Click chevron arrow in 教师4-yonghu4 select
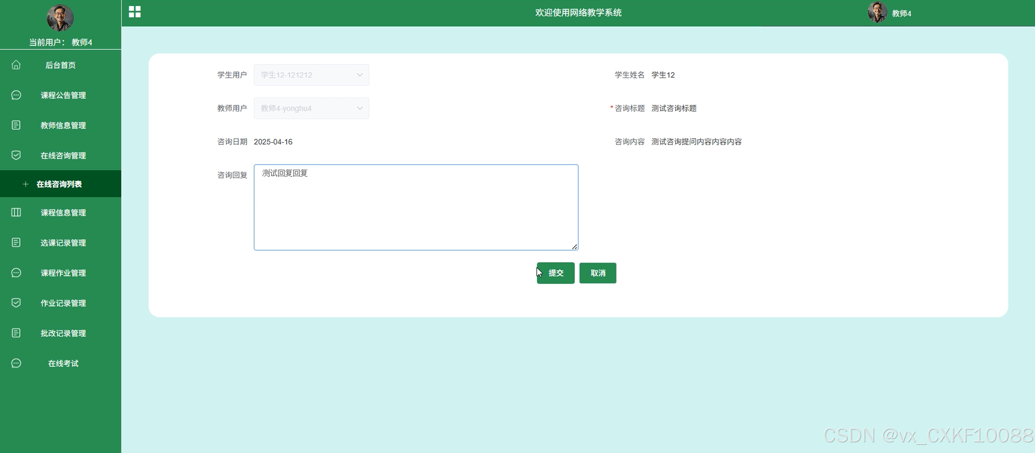 tap(359, 108)
